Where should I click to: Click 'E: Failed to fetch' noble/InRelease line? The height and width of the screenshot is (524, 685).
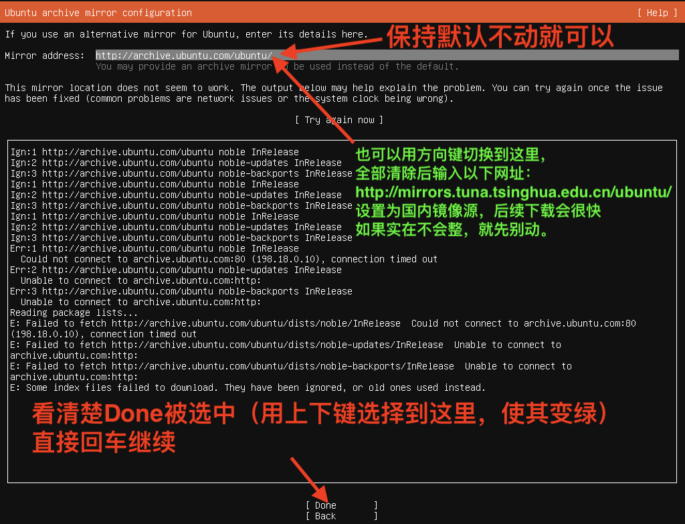[323, 329]
